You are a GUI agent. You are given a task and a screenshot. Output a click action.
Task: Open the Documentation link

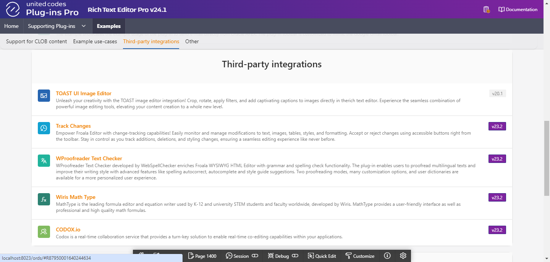point(518,10)
